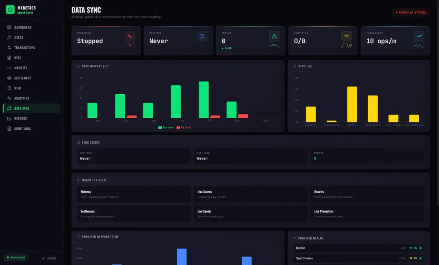
Task: Click the Transactions arrows icon in sidebar
Action: point(9,48)
